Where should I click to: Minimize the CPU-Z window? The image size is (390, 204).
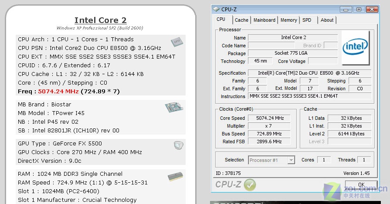coord(346,10)
